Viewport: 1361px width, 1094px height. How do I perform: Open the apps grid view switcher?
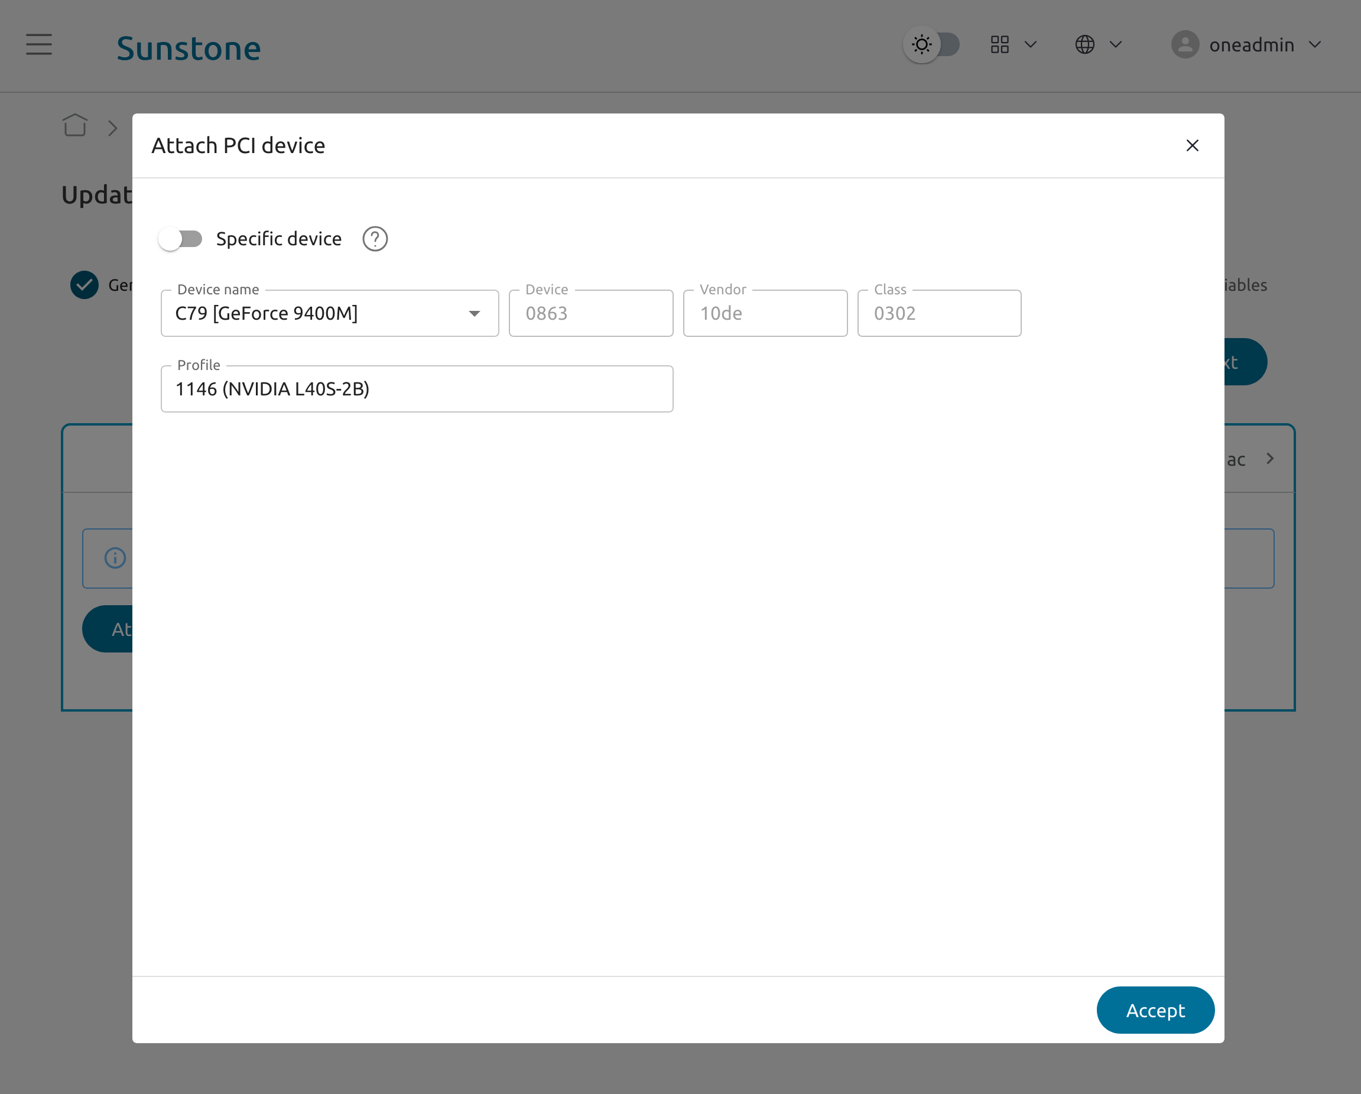[x=1000, y=45]
